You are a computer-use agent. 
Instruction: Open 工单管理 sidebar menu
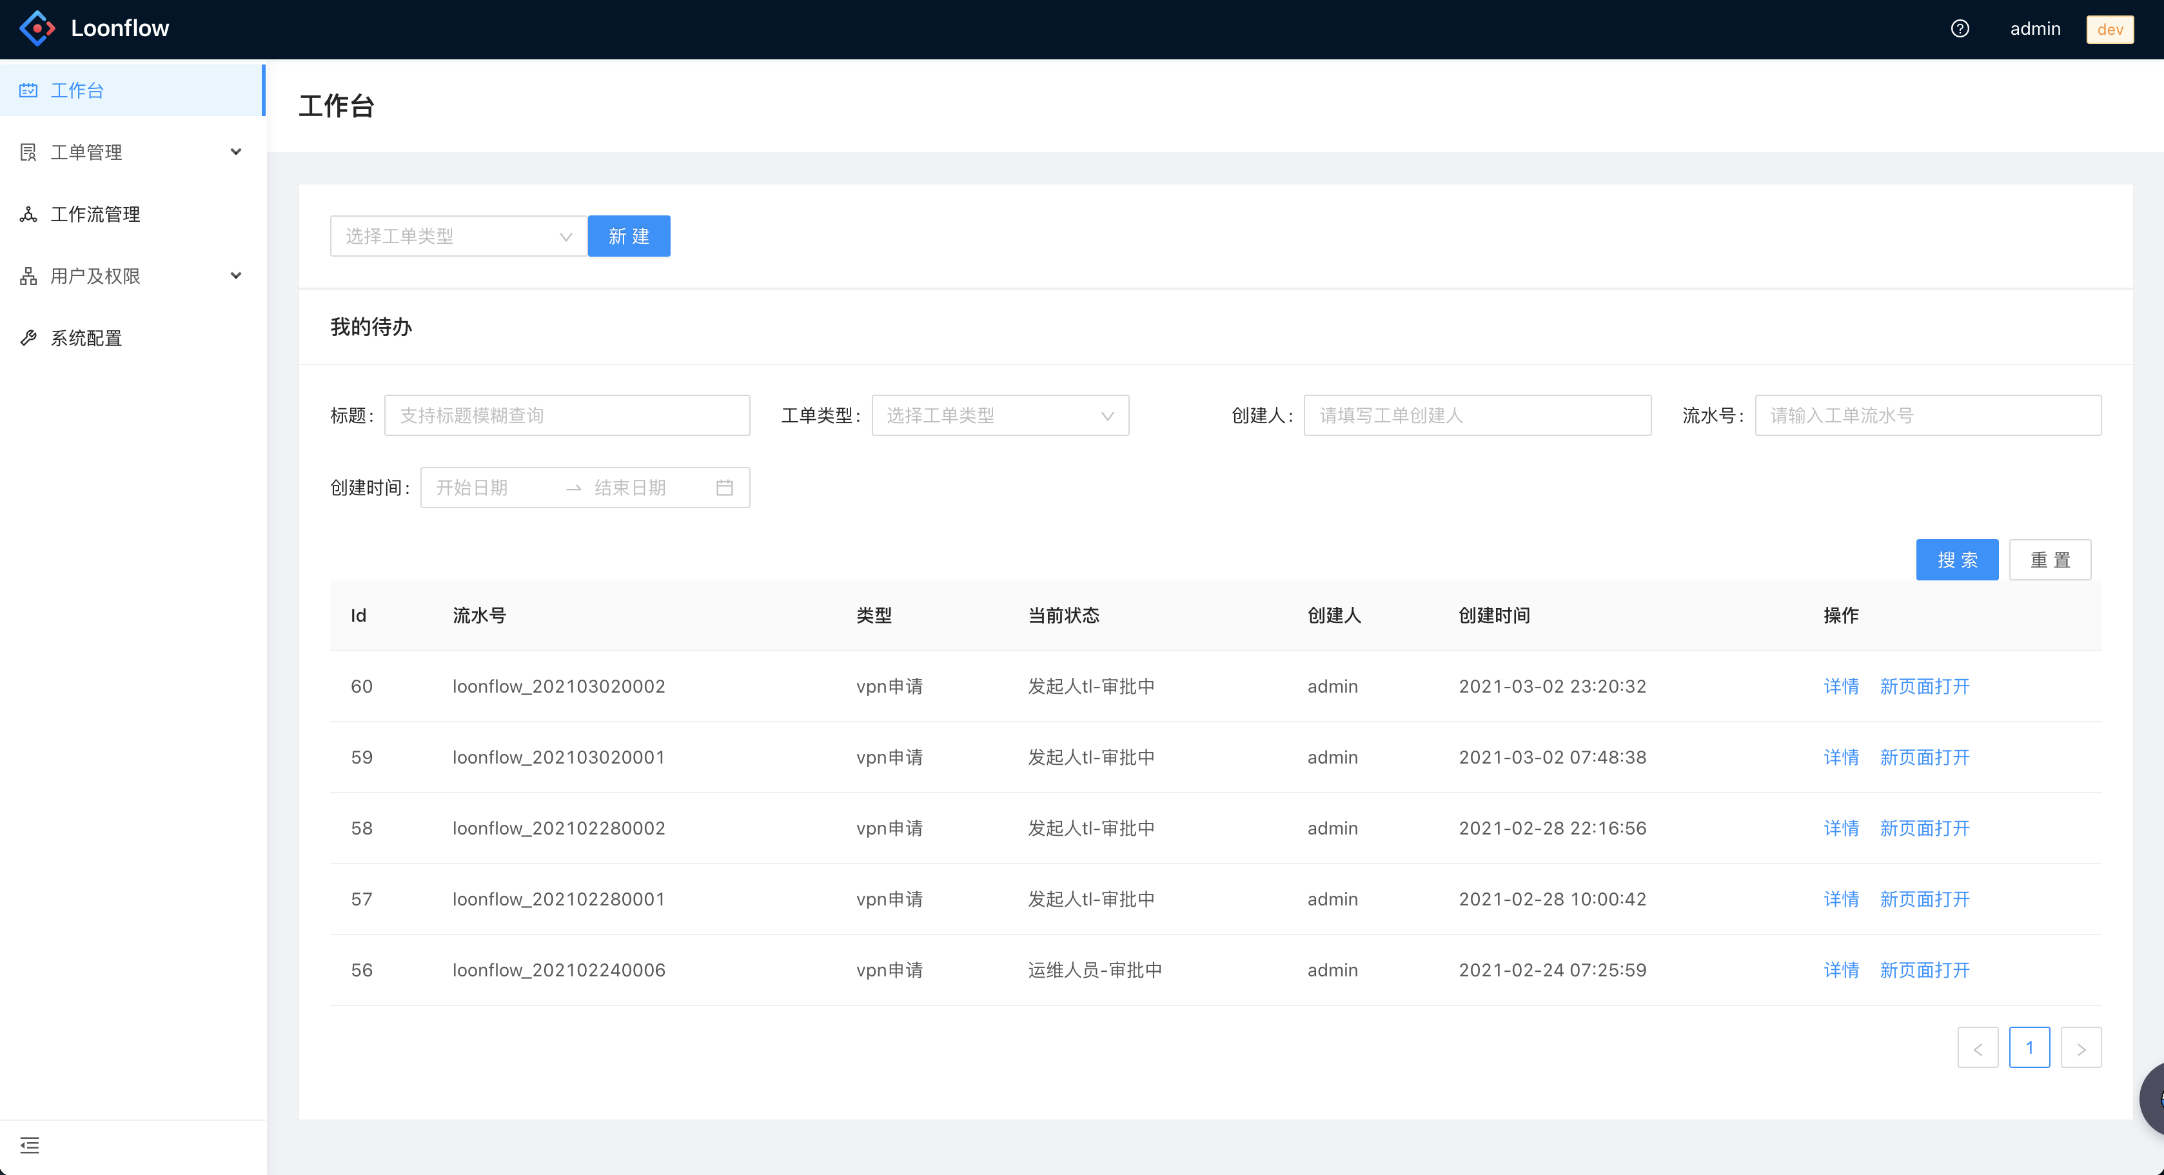133,152
